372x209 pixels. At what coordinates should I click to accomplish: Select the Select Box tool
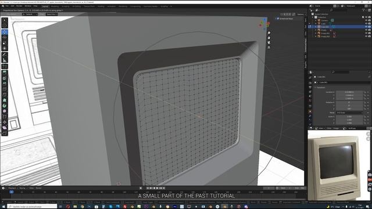(x=5, y=20)
